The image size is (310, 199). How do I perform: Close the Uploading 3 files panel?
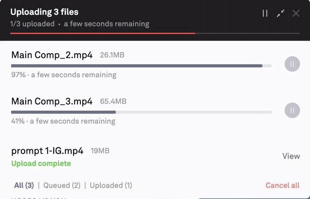[296, 14]
